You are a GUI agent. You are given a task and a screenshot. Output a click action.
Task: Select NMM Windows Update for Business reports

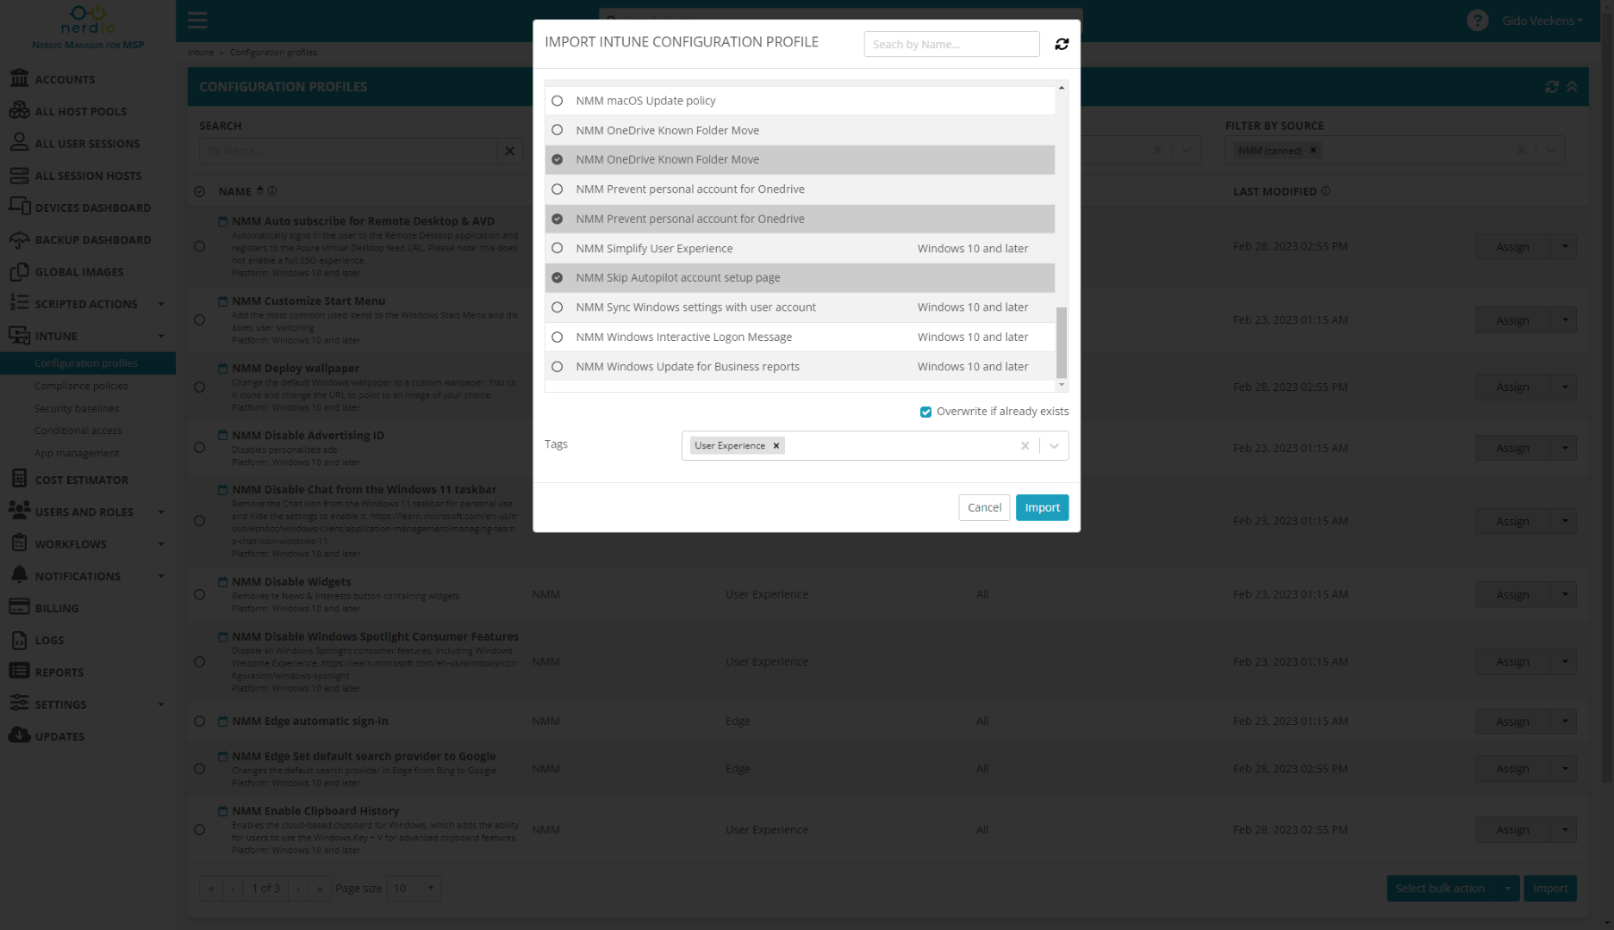coord(558,367)
